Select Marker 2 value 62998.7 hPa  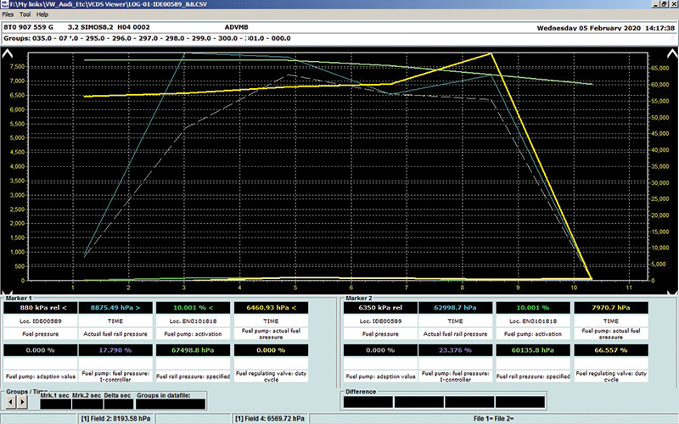[455, 308]
